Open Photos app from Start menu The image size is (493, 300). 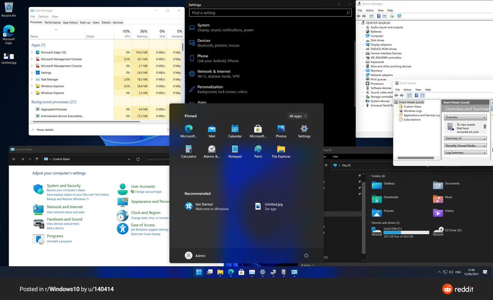tap(281, 131)
